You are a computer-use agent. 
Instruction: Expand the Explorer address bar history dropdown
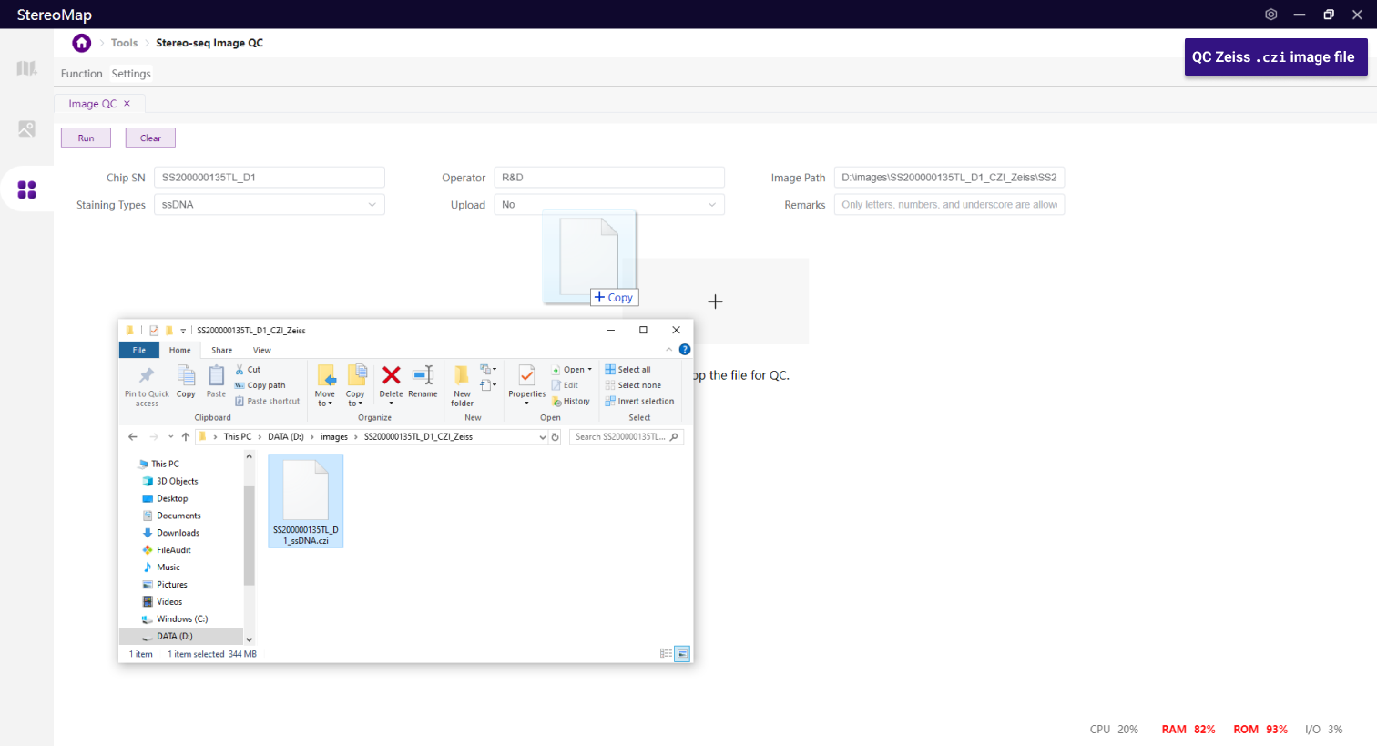(x=543, y=437)
